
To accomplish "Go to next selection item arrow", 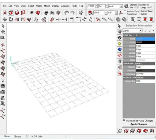I will [x=149, y=31].
